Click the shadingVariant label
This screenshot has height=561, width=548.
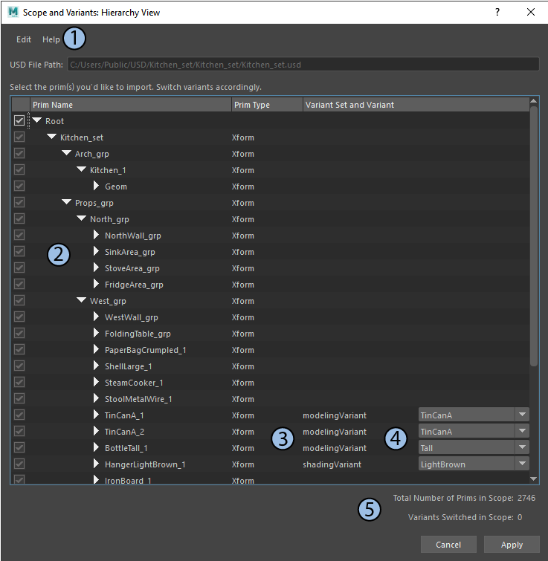(x=332, y=464)
